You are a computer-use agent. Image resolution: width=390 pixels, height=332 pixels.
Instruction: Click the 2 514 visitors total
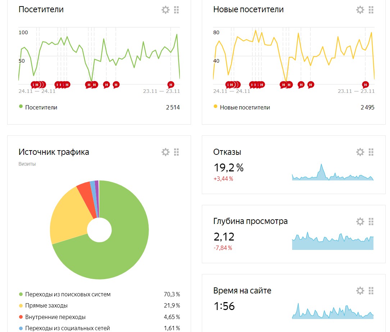173,108
